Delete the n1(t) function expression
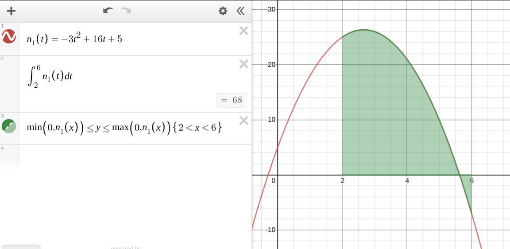Image resolution: width=510 pixels, height=249 pixels. tap(243, 31)
